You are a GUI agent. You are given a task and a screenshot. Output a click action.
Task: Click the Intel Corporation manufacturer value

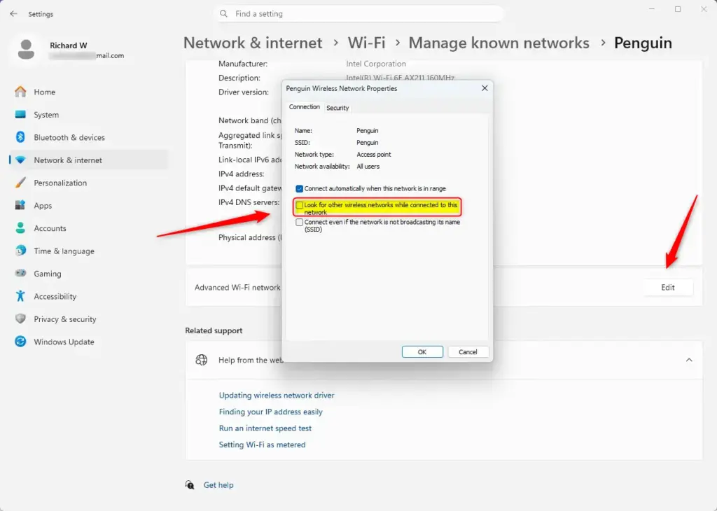point(376,64)
